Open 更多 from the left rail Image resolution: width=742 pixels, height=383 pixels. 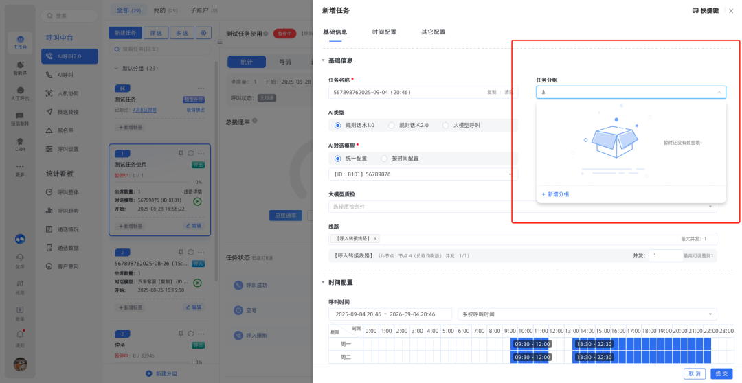(20, 169)
